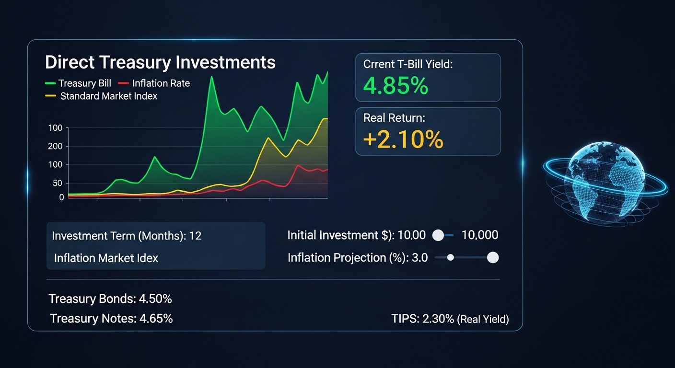Viewport: 675px width, 368px height.
Task: Toggle the Treasury Bill series label
Action: click(85, 83)
